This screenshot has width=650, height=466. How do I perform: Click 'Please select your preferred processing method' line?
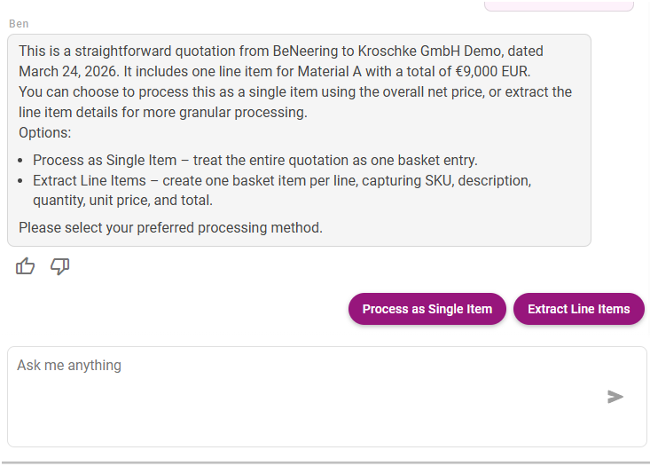(170, 227)
